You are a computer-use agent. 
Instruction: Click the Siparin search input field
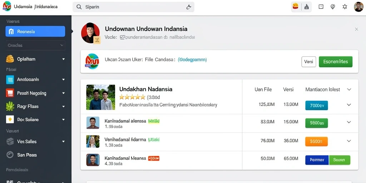coord(134,7)
